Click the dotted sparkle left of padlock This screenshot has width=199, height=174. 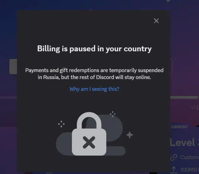[x=61, y=124]
